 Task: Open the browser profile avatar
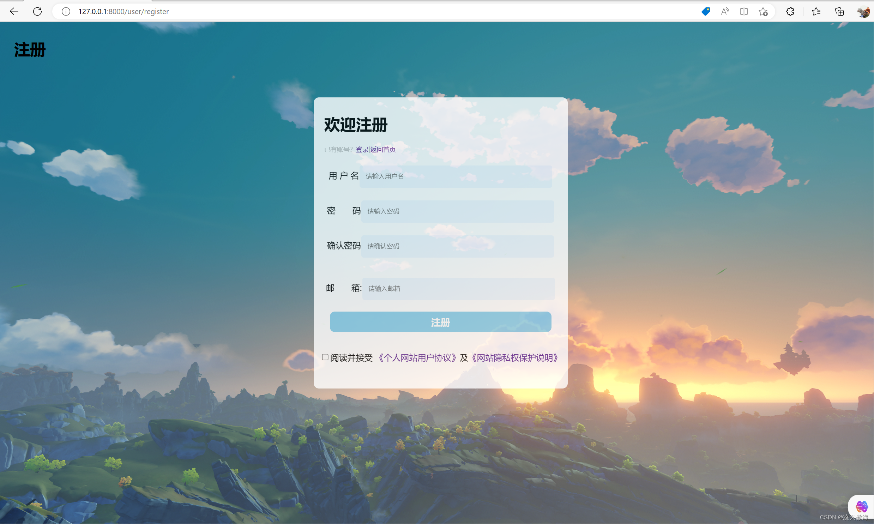[863, 12]
